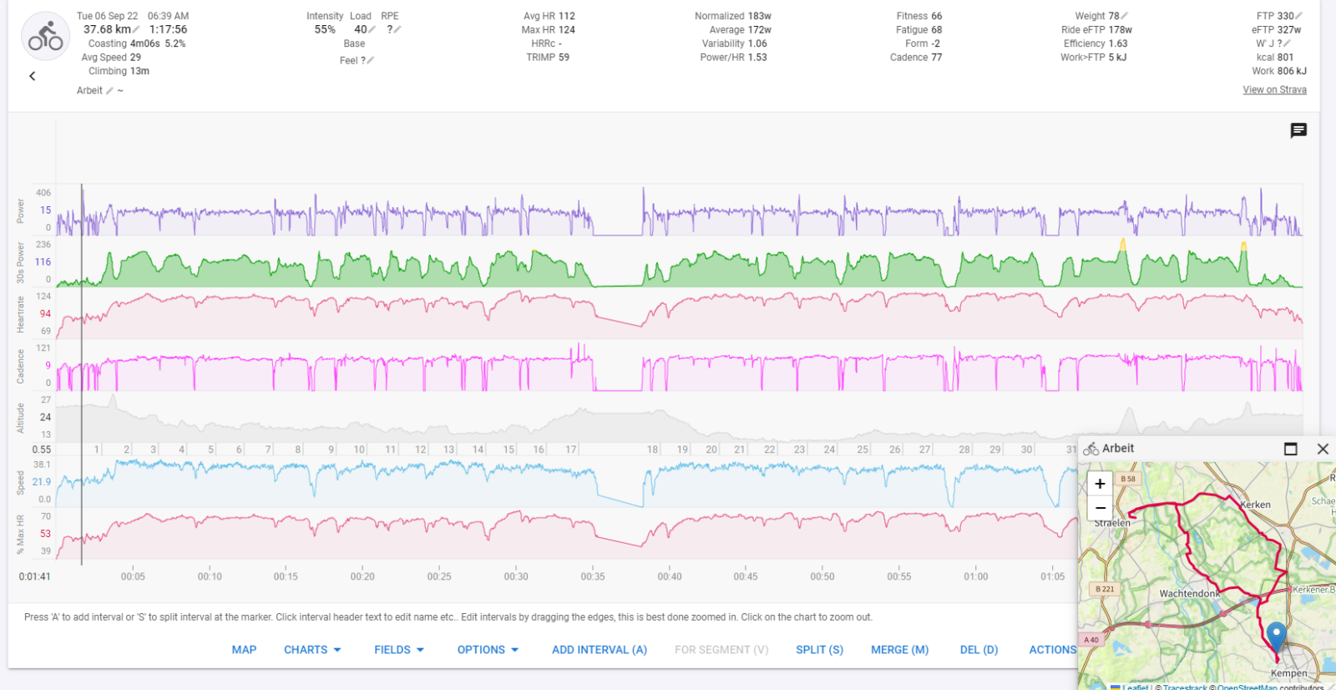1336x690 pixels.
Task: Click the DEL (D) button
Action: pos(979,650)
